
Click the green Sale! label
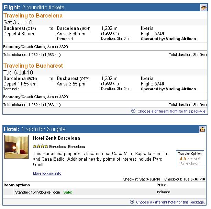68,192
